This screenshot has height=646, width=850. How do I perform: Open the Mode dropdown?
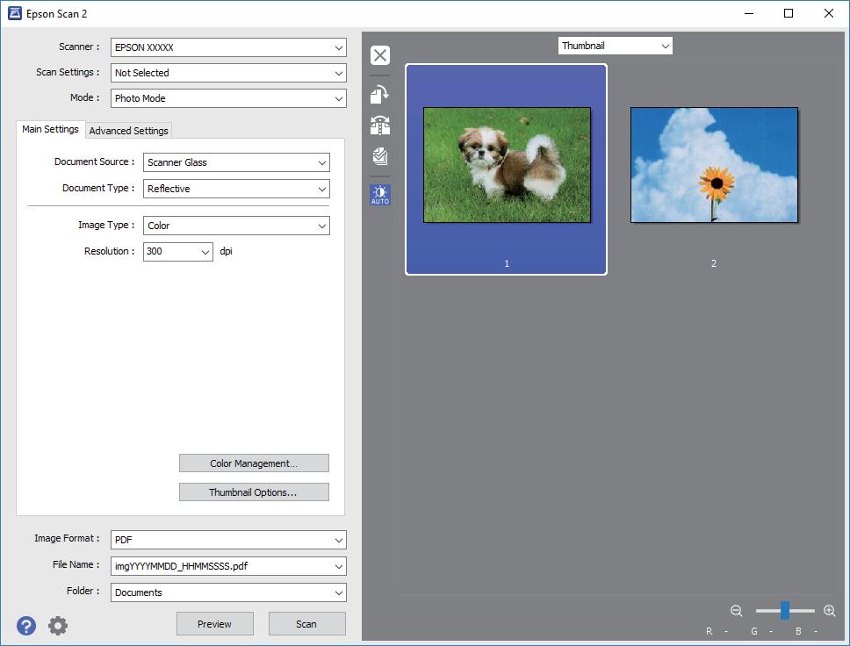[x=228, y=98]
